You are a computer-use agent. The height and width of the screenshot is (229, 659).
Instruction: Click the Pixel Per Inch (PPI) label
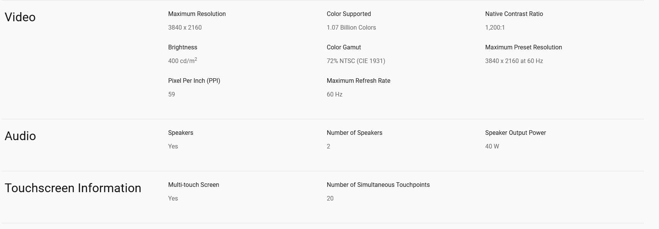pyautogui.click(x=194, y=81)
